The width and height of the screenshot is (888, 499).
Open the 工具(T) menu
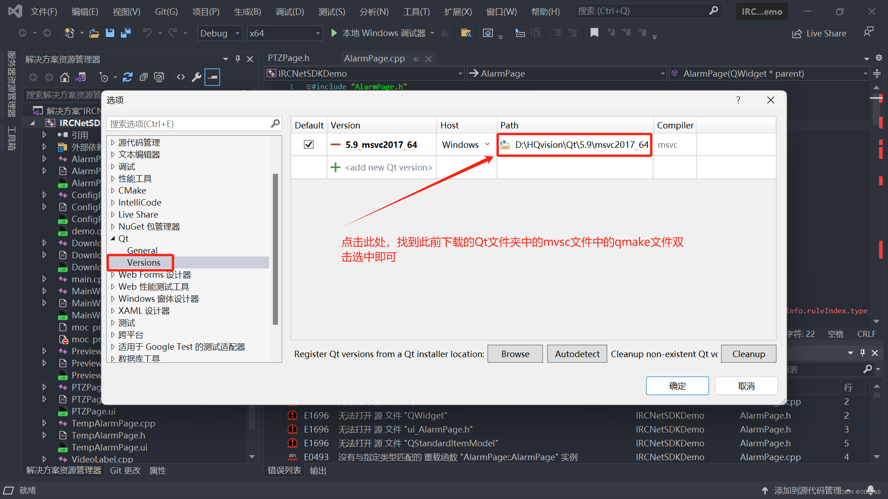416,12
